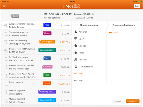Select the Taxes category
This screenshot has width=143, height=107.
coord(89,53)
